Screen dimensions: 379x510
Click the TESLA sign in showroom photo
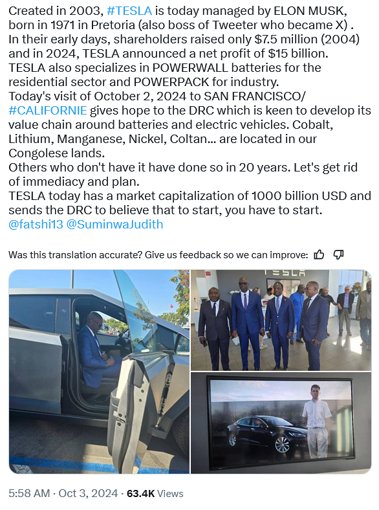(285, 273)
